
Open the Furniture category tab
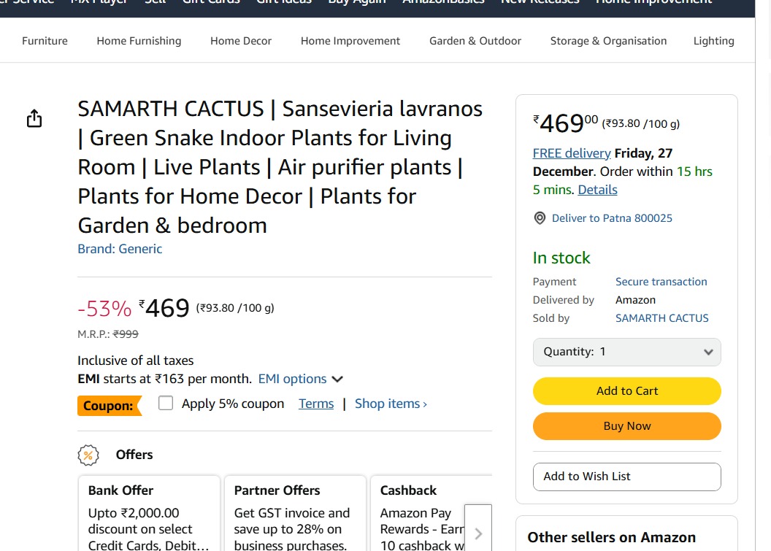(45, 41)
